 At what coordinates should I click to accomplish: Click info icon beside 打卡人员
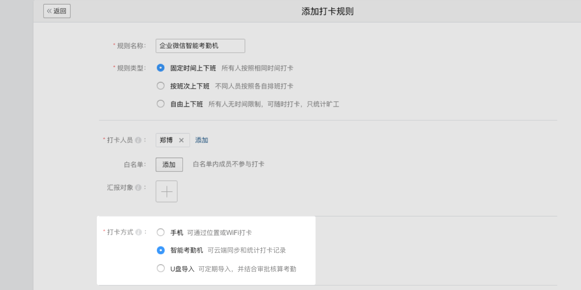coord(138,140)
